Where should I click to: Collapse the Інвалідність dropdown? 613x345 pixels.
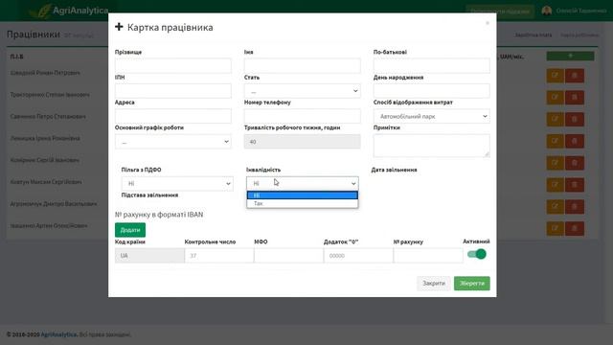point(303,183)
